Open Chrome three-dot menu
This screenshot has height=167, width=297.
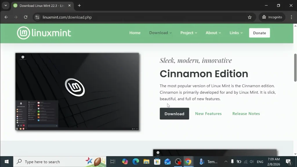[291, 17]
